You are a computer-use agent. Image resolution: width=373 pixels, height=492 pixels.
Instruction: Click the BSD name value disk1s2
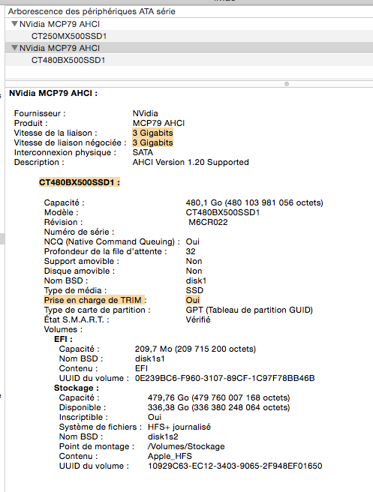coord(163,436)
